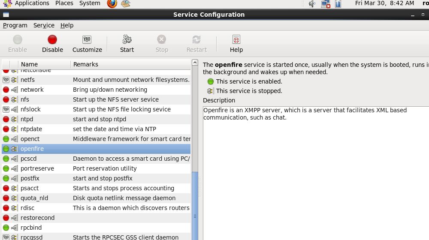
Task: Click green enabled icon beside rpcbind
Action: pos(6,228)
